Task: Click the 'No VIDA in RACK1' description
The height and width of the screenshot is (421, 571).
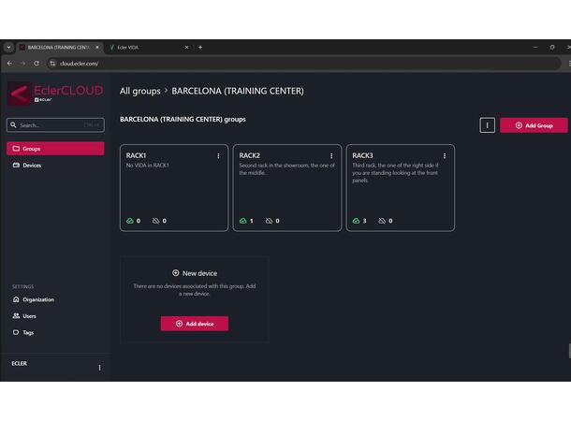Action: pos(148,166)
